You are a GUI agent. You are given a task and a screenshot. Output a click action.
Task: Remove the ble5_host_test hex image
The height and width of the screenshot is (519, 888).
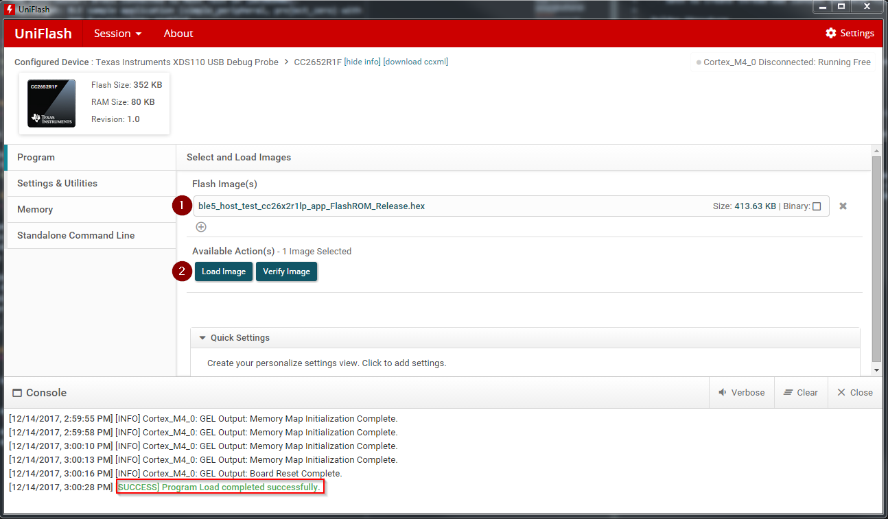point(843,206)
